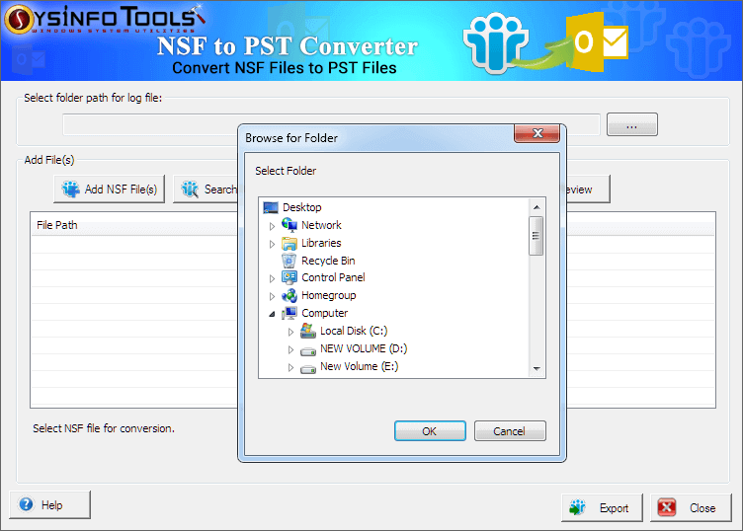Select the Control Panel label in the tree
The height and width of the screenshot is (531, 743).
click(333, 277)
